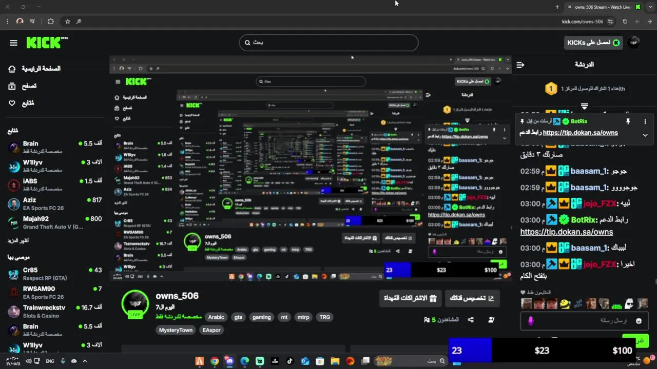Image resolution: width=657 pixels, height=369 pixels.
Task: Select the Arabic tag
Action: coord(216,317)
